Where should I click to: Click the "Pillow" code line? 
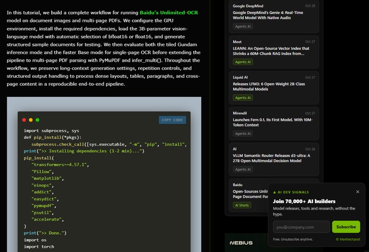(x=43, y=171)
